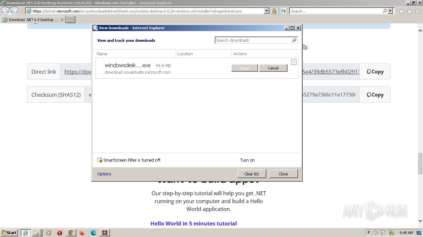This screenshot has width=423, height=237.
Task: Show hidden system tray icons
Action: [x=369, y=232]
